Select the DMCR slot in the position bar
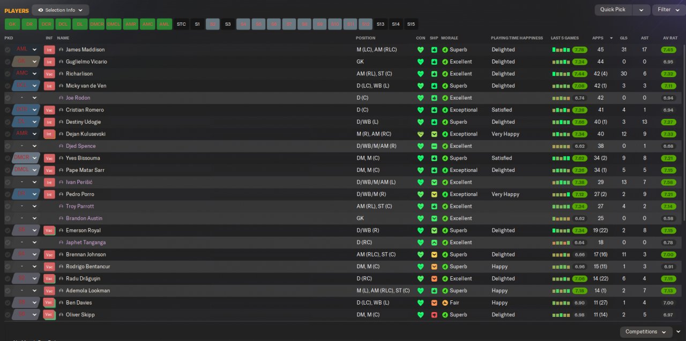Viewport: 686px width, 341px height. pyautogui.click(x=97, y=24)
